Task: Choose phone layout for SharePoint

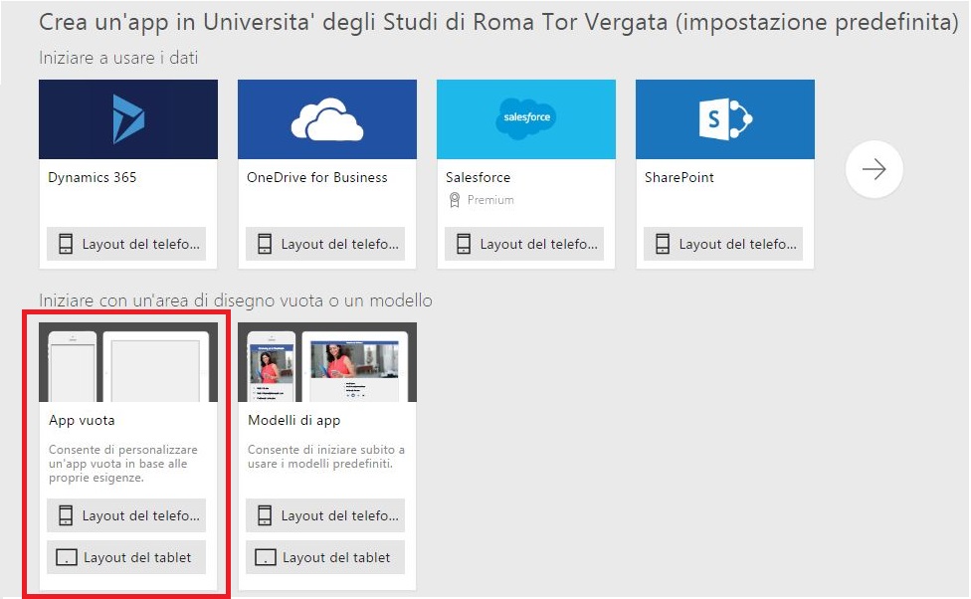Action: pyautogui.click(x=723, y=244)
